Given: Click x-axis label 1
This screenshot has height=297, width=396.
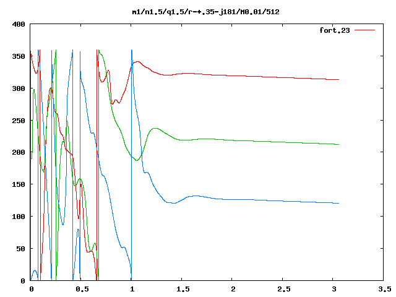Looking at the screenshot, I should tap(132, 289).
